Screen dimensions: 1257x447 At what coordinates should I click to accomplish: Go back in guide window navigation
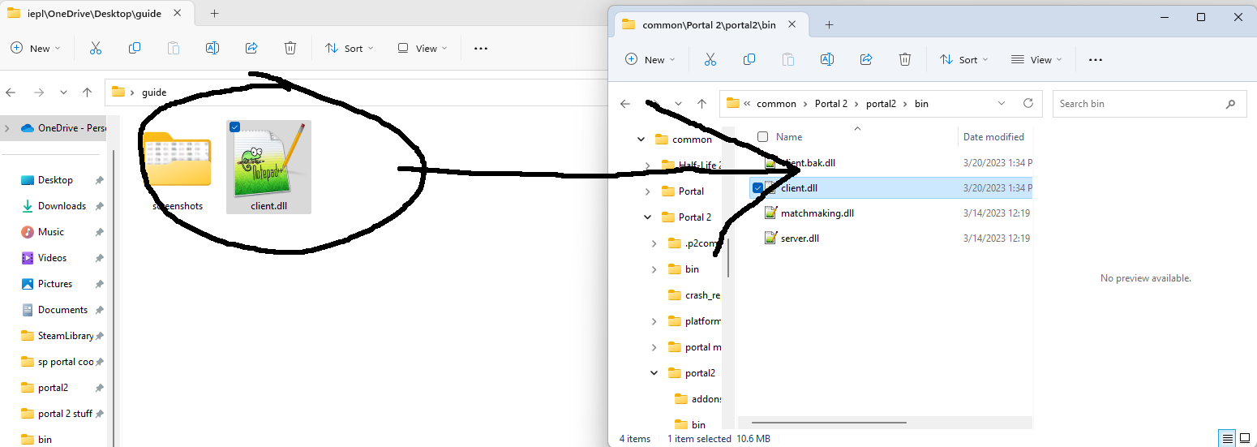click(x=11, y=92)
